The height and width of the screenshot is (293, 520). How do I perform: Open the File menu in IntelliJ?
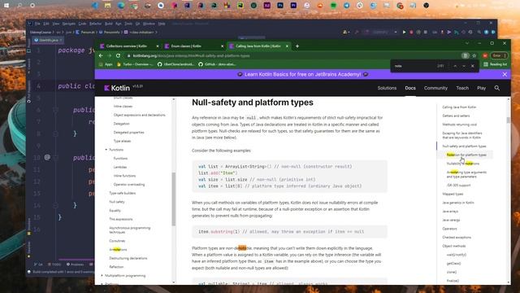[37, 24]
